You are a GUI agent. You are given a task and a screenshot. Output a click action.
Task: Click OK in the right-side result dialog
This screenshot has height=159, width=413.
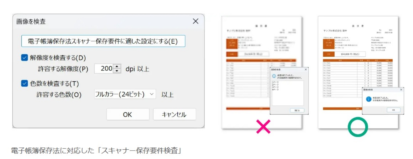click(393, 110)
